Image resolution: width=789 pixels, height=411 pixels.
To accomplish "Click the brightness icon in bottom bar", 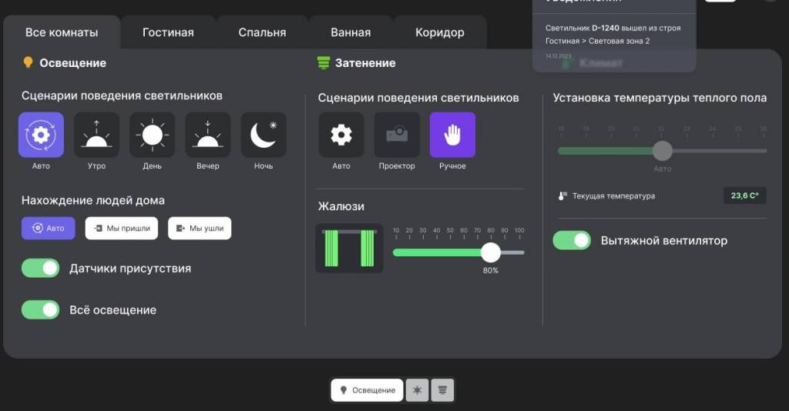I will pos(418,390).
